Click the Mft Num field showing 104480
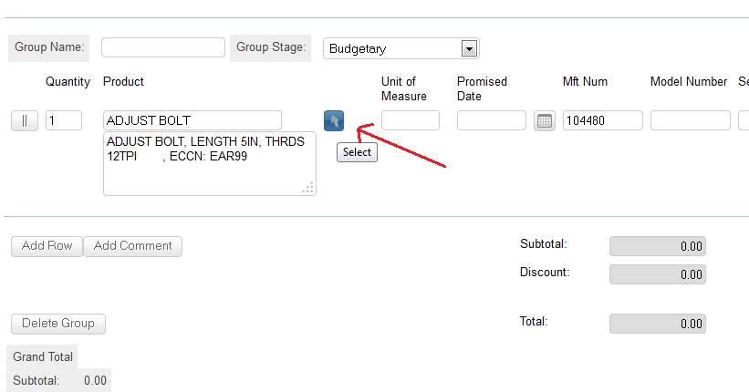Viewport: 749px width, 392px height. [603, 120]
